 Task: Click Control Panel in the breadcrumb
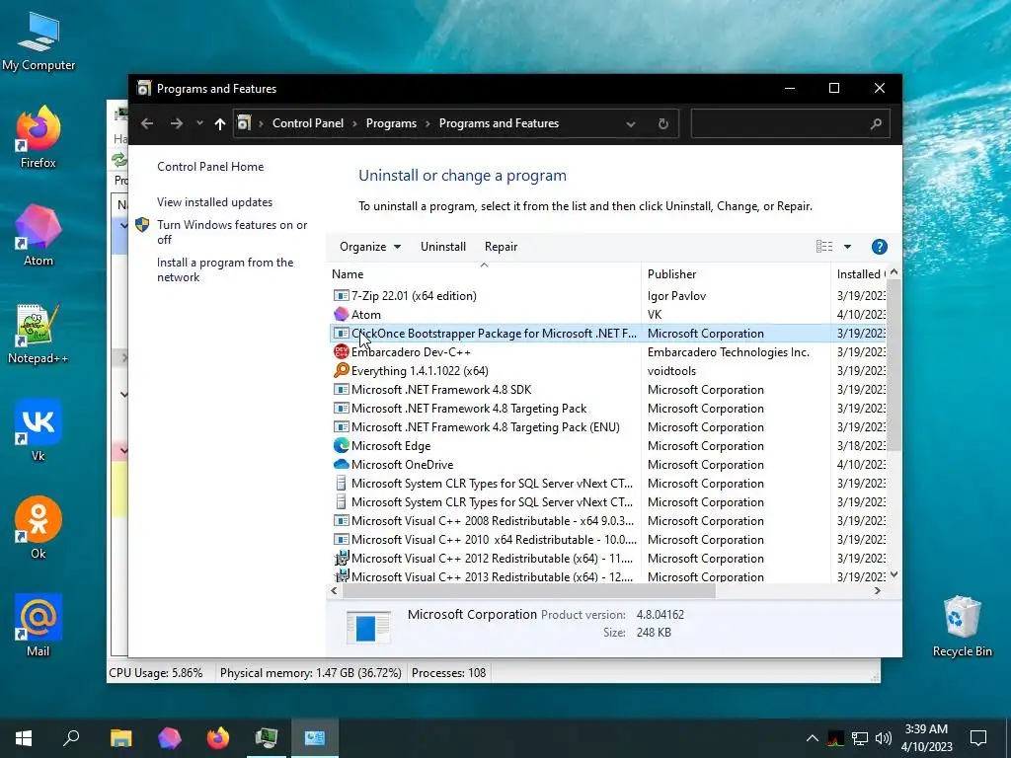pyautogui.click(x=308, y=123)
